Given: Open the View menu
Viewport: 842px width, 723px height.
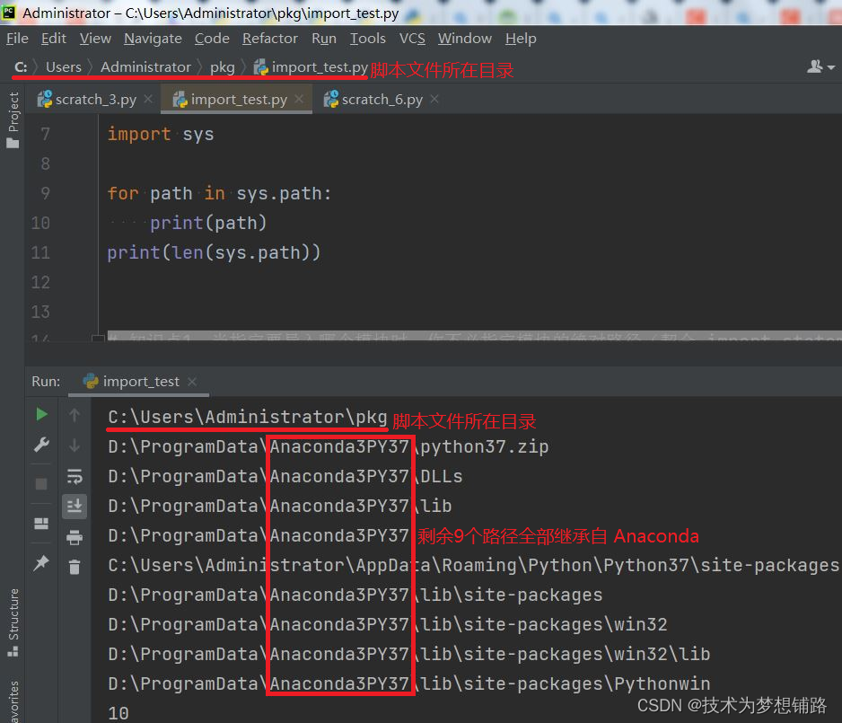Looking at the screenshot, I should 95,39.
